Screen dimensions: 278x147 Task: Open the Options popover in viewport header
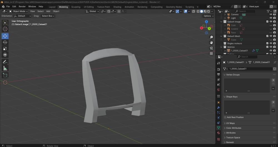coord(208,16)
